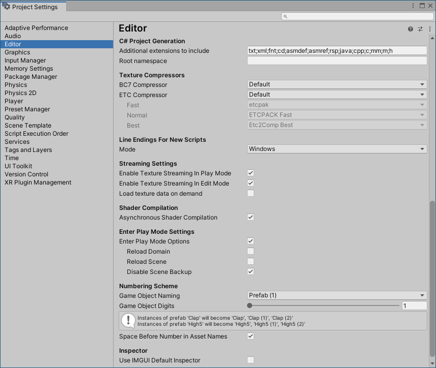The image size is (436, 368).
Task: Click the scrollbar down arrow
Action: [432, 363]
